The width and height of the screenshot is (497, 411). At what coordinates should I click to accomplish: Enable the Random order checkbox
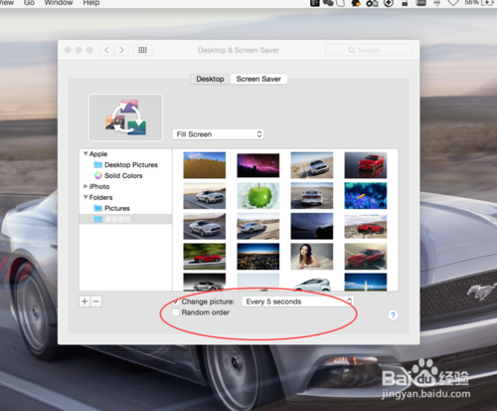coord(176,312)
